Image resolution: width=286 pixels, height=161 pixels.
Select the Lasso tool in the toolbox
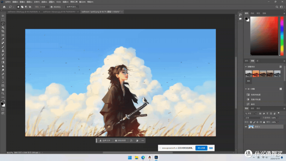[3, 24]
